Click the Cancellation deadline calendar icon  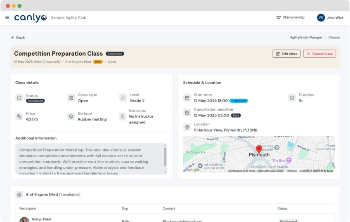[187, 113]
